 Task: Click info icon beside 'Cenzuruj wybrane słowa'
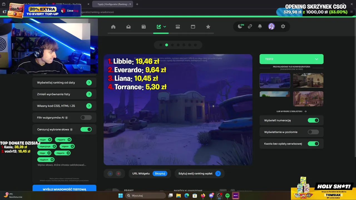coord(71,129)
